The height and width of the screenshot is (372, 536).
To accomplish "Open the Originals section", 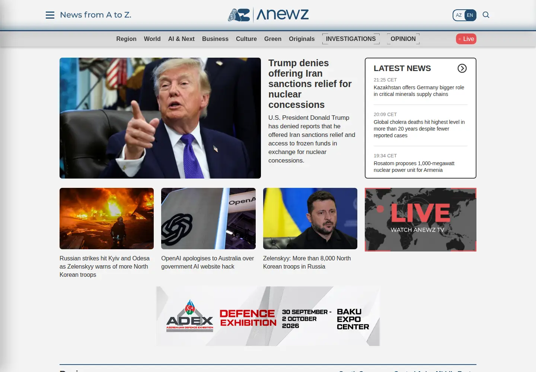I will click(x=301, y=39).
